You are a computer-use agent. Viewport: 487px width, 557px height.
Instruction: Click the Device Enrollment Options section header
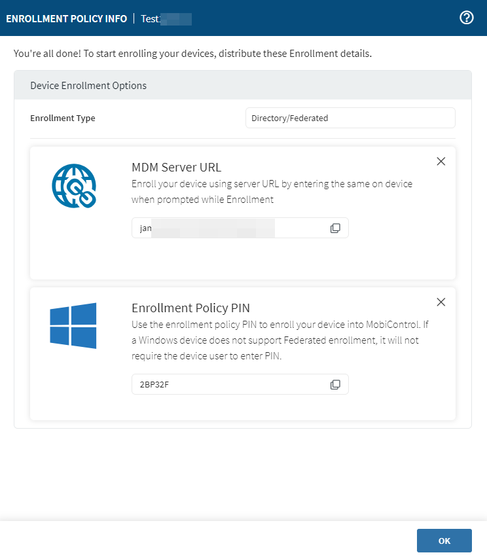[x=88, y=85]
